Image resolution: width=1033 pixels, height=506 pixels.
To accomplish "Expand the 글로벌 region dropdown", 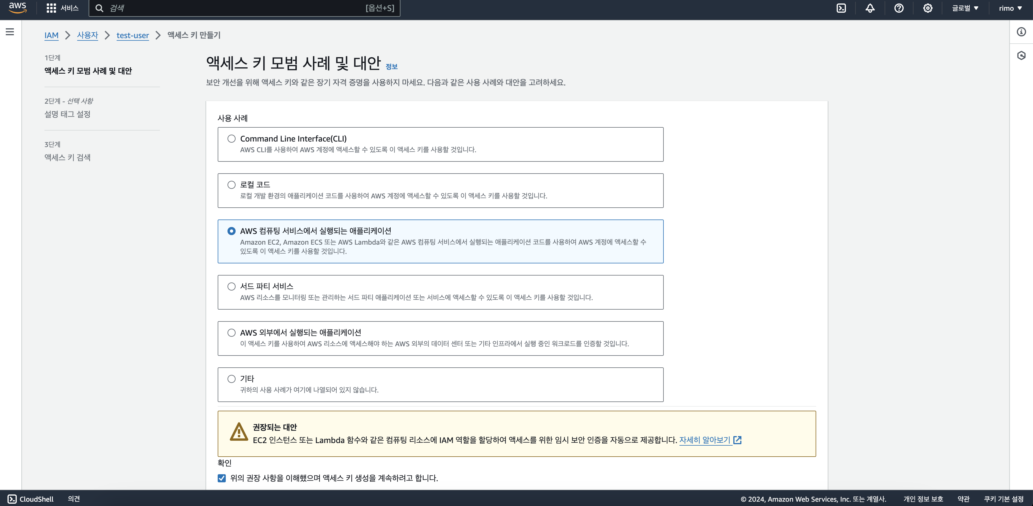I will (x=965, y=8).
